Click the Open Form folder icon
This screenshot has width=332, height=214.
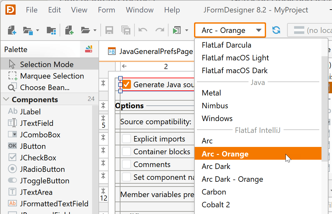tap(85, 30)
